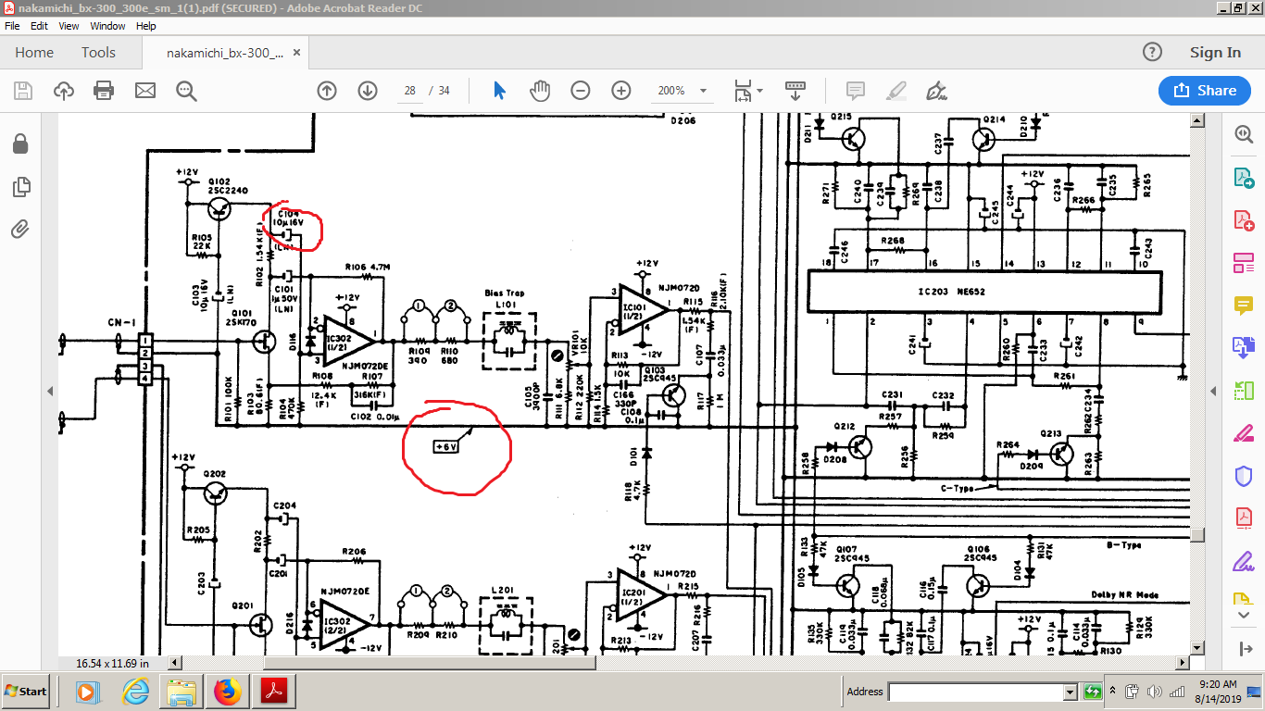
Task: Click the page number input field
Action: 409,91
